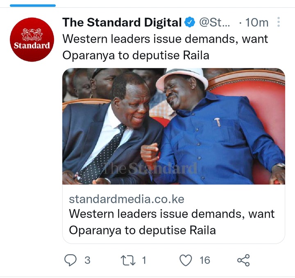Click the crest emblem in Standard logo
The width and height of the screenshot is (295, 278).
tap(32, 34)
